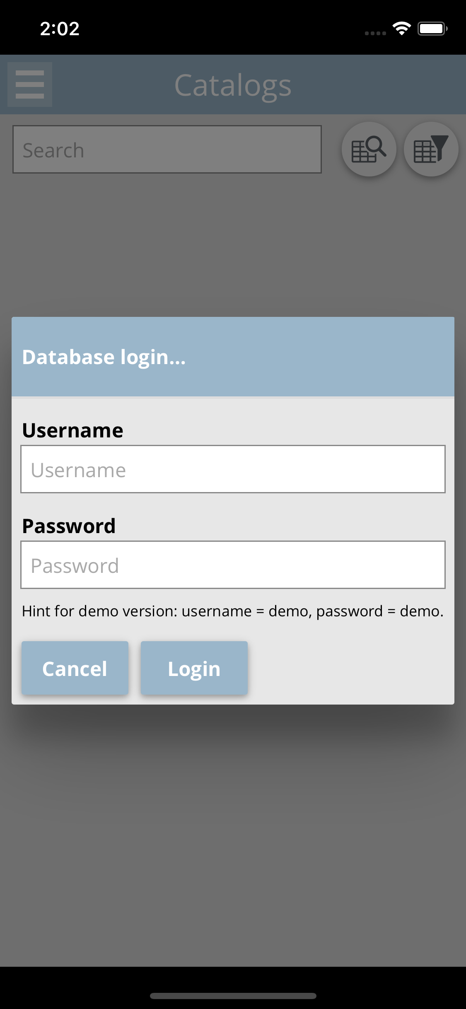Click the Login button
The image size is (466, 1009).
pos(194,668)
